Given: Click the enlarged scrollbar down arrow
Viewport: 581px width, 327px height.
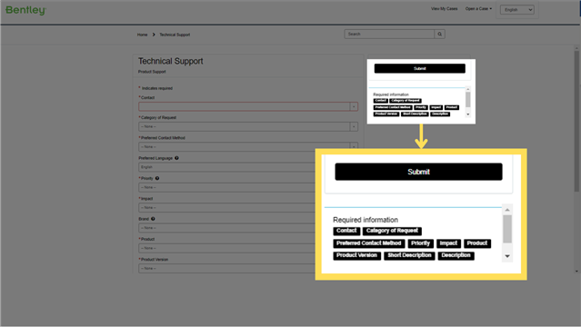Looking at the screenshot, I should [507, 256].
